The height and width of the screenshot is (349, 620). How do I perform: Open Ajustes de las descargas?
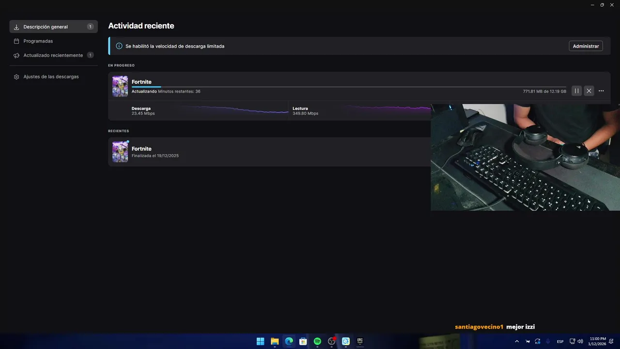tap(53, 77)
